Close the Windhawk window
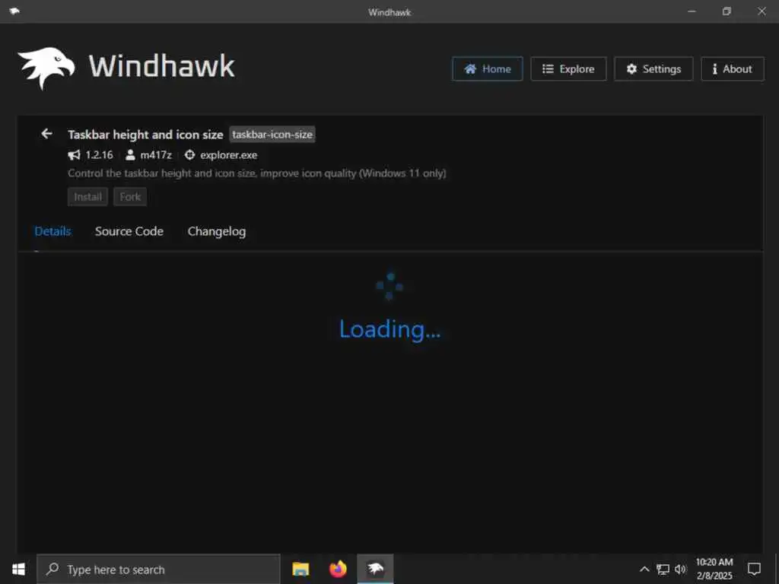Image resolution: width=779 pixels, height=584 pixels. coord(762,11)
